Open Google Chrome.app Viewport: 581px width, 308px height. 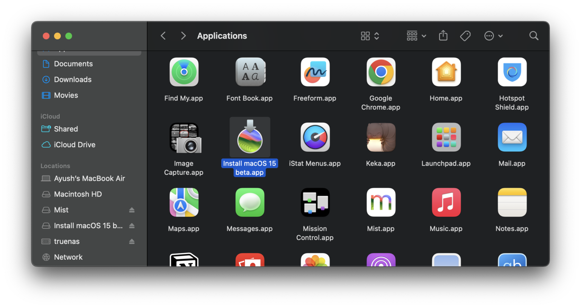tap(381, 72)
